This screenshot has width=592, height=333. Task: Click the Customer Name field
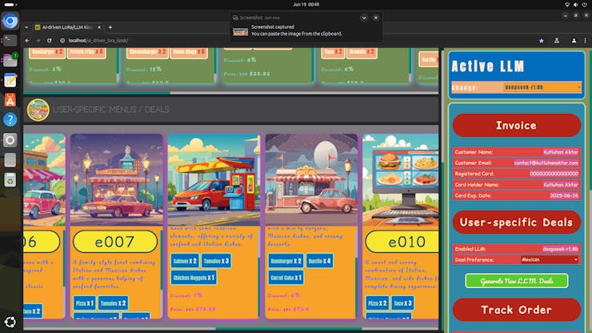517,152
